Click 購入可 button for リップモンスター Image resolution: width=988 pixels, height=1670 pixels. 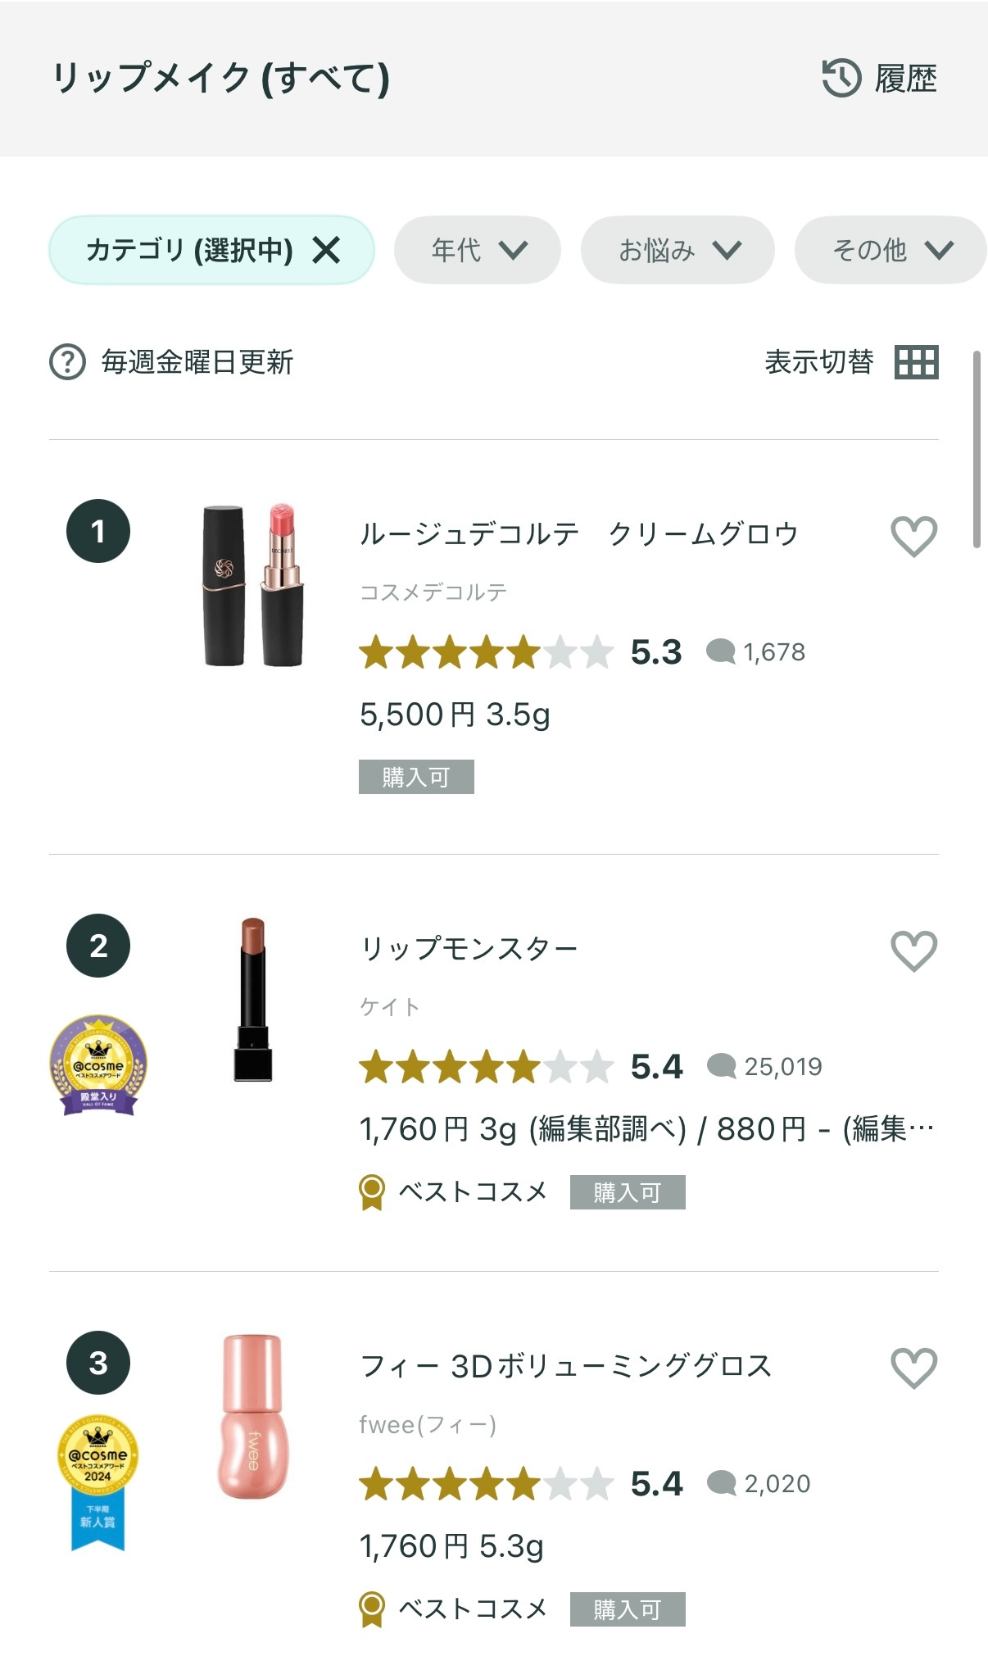(628, 1192)
